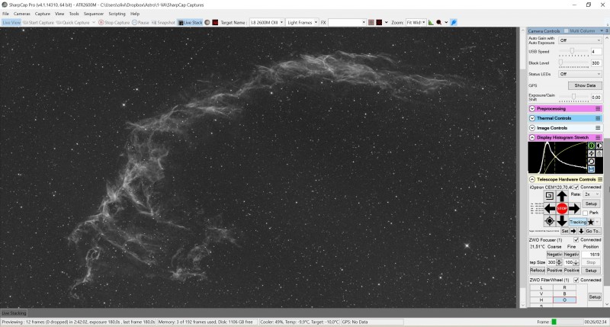Click Stop Capture in toolbar
Screen dimensions: 610x327
[x=114, y=23]
